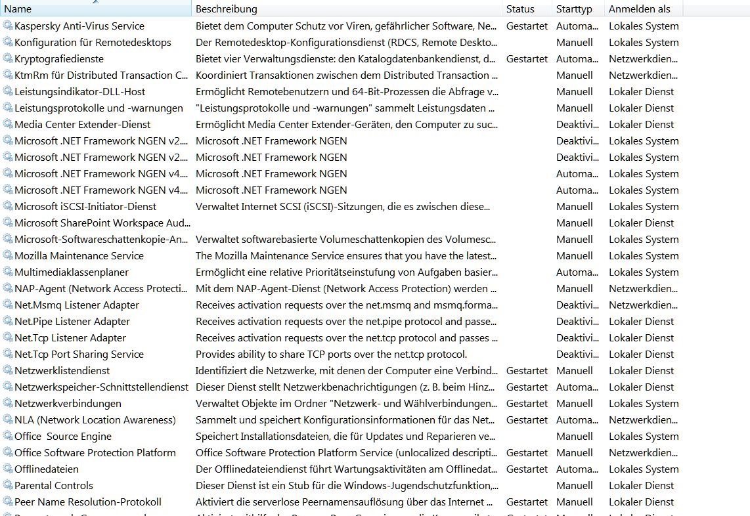Select the Multimediaklassenplaner service name

[72, 272]
